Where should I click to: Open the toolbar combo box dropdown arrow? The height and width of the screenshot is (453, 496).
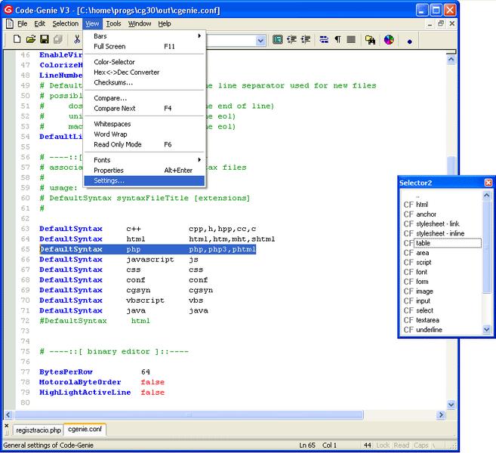[260, 41]
